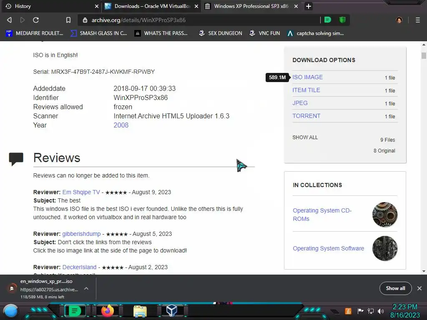Image resolution: width=427 pixels, height=320 pixels.
Task: Click the page scrollbar up arrow
Action: click(x=424, y=45)
